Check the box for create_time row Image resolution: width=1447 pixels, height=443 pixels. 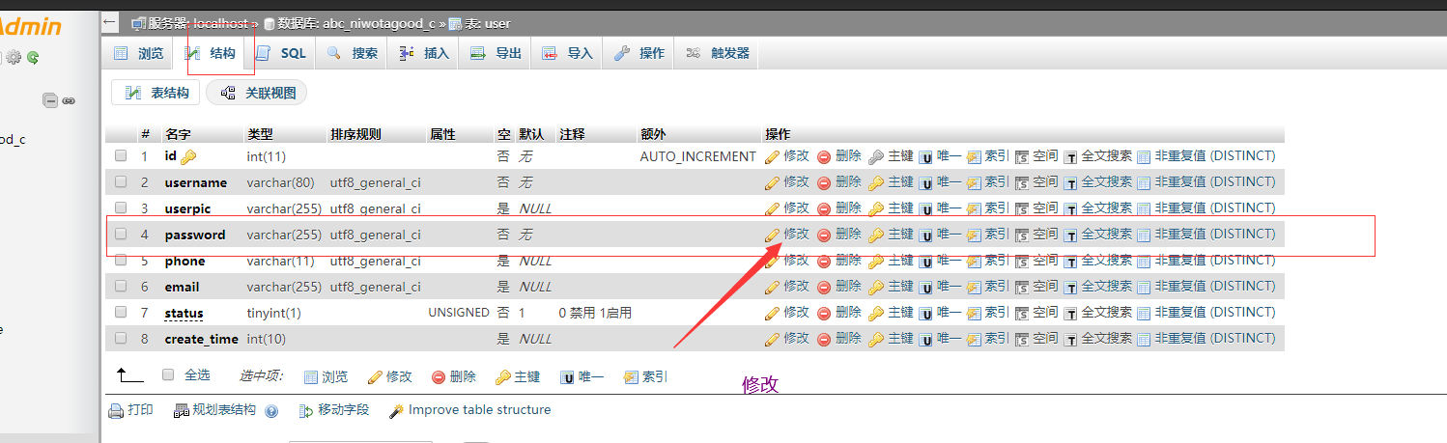click(x=121, y=338)
